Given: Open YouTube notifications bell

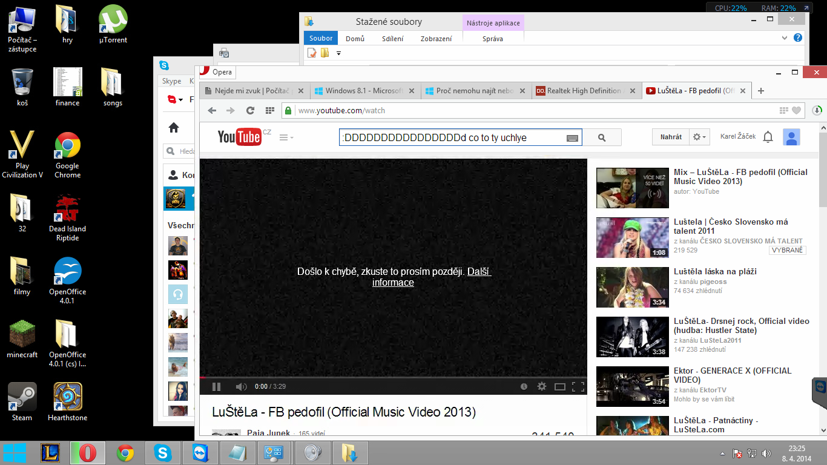Looking at the screenshot, I should pos(768,137).
